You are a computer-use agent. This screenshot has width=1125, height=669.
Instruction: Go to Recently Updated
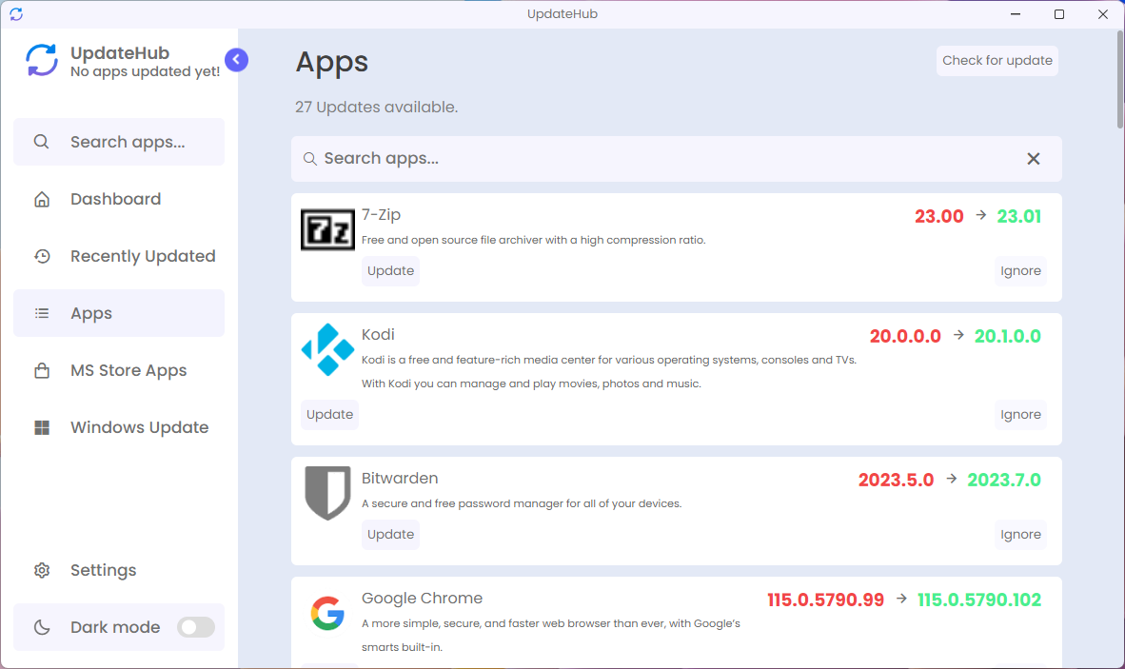tap(119, 256)
